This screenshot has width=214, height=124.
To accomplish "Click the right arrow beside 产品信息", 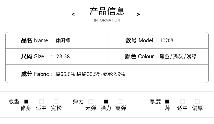I will [138, 14].
